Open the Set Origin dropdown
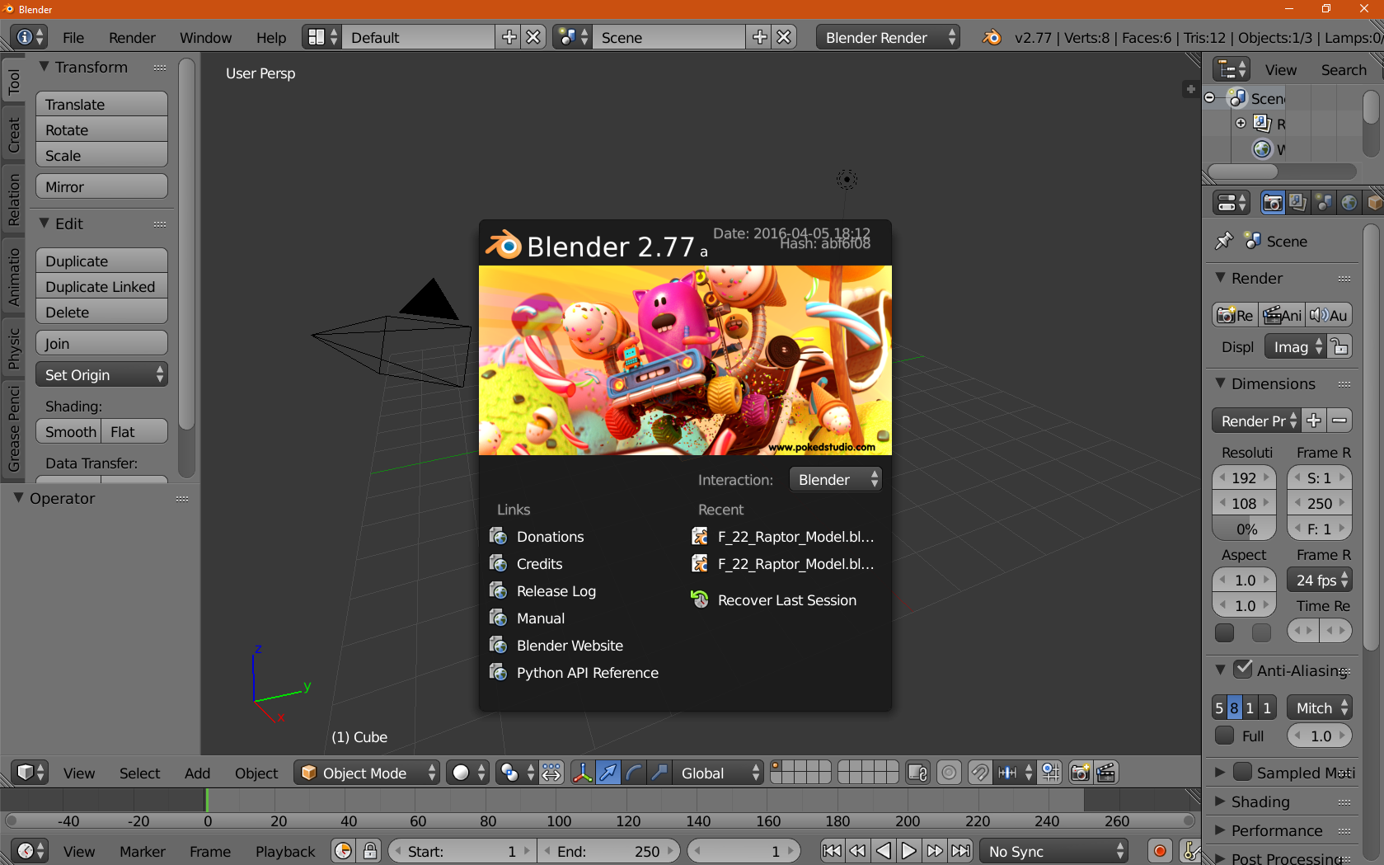This screenshot has height=865, width=1384. (x=101, y=374)
